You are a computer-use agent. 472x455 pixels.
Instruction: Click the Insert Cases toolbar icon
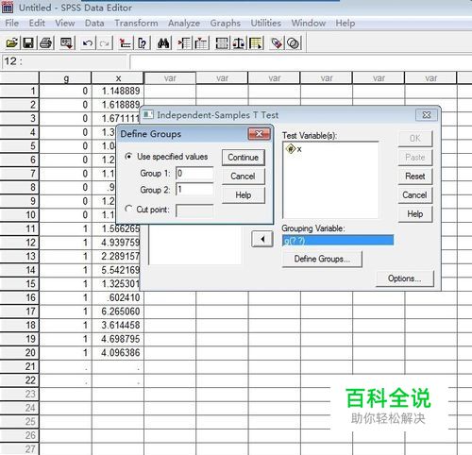pyautogui.click(x=184, y=43)
